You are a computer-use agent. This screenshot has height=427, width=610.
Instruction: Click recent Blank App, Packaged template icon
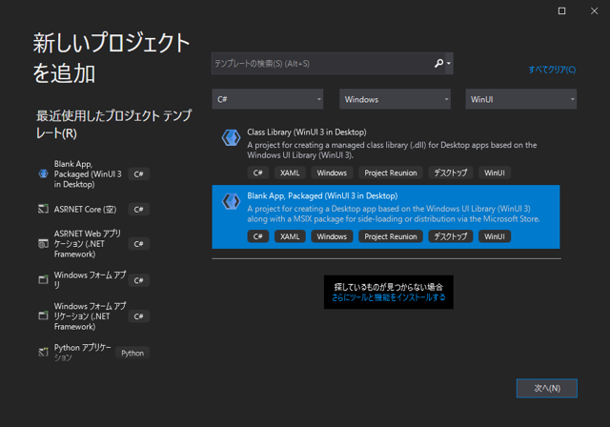pyautogui.click(x=43, y=173)
